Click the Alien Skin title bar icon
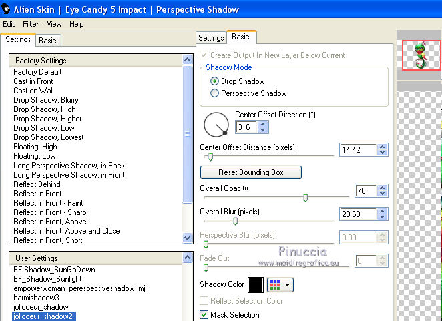This screenshot has width=442, height=321. pos(5,9)
